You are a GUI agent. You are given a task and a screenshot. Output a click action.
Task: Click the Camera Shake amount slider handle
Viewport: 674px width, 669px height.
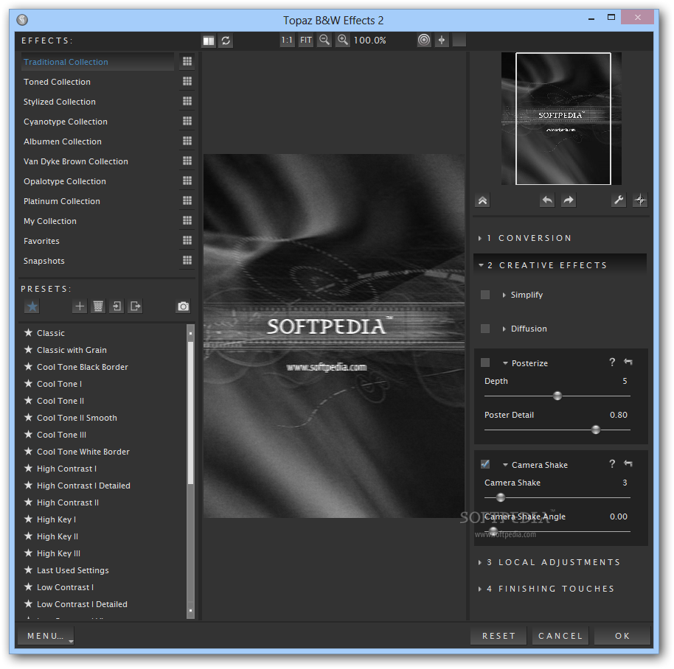click(501, 497)
